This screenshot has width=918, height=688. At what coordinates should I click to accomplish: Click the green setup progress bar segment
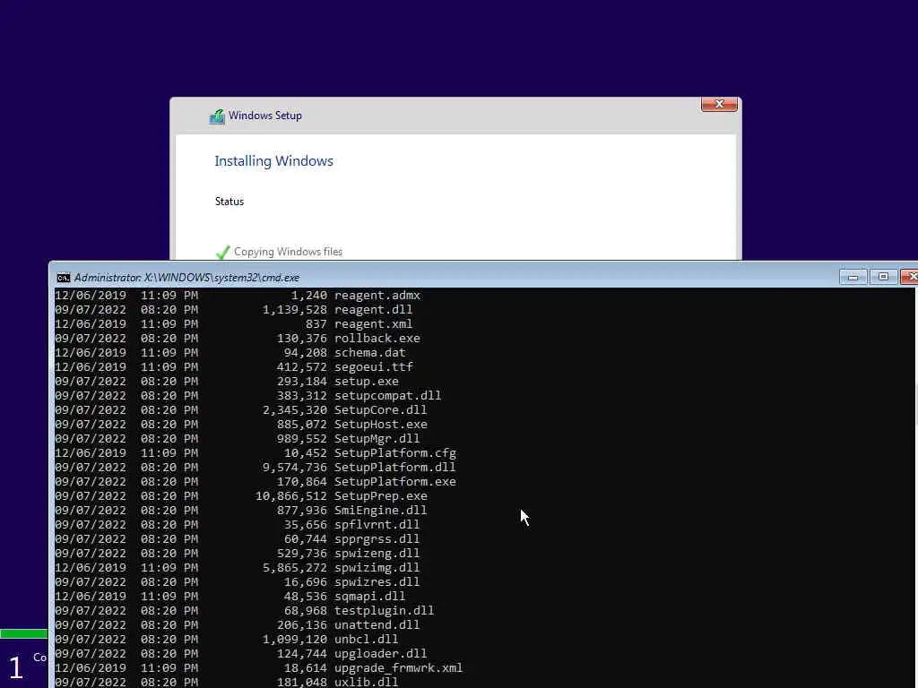(x=24, y=633)
